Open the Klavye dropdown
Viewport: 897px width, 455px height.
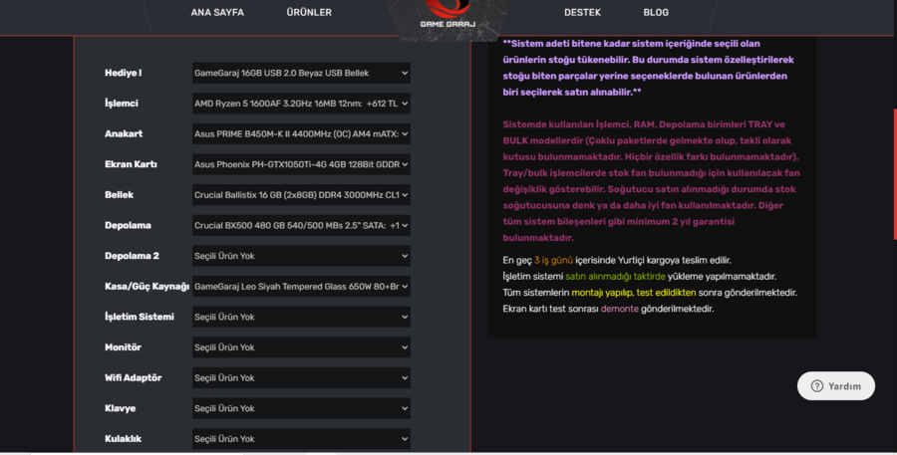pos(301,408)
